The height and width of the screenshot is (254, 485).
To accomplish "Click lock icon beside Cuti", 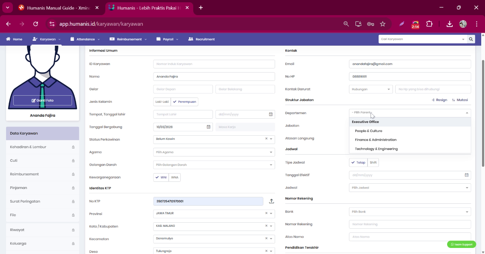I will pyautogui.click(x=73, y=161).
